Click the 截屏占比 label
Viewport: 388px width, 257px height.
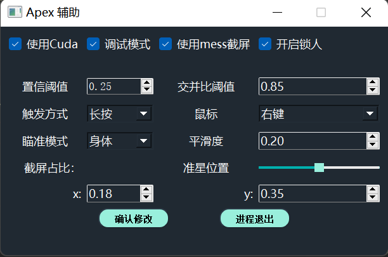point(49,168)
